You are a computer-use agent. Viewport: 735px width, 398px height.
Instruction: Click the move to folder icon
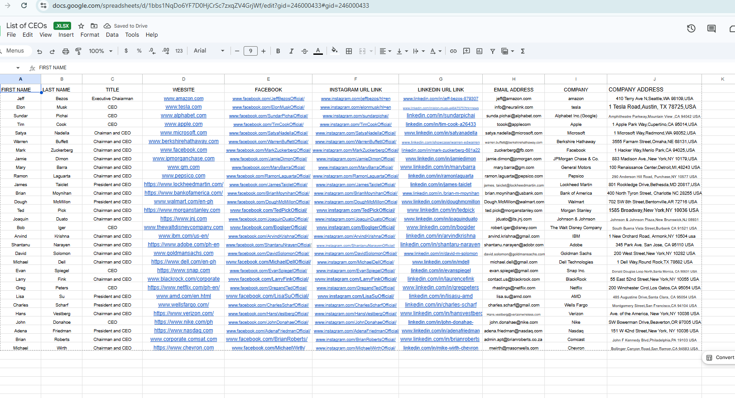[x=94, y=26]
